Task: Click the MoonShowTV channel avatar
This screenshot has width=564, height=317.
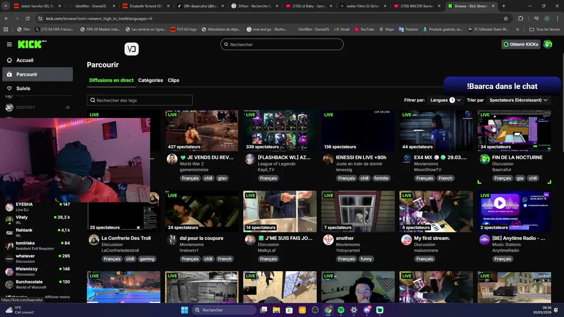Action: (406, 159)
